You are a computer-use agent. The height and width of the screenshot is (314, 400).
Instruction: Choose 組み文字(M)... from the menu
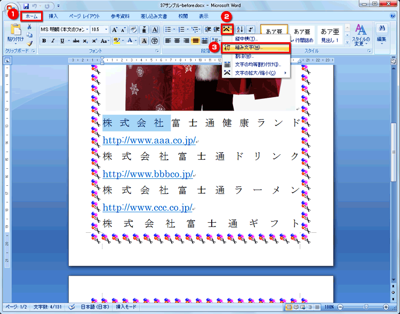point(256,48)
